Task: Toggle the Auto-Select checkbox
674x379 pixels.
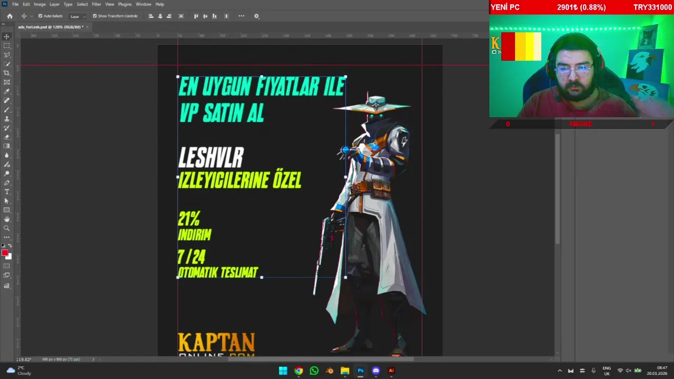Action: [40, 16]
